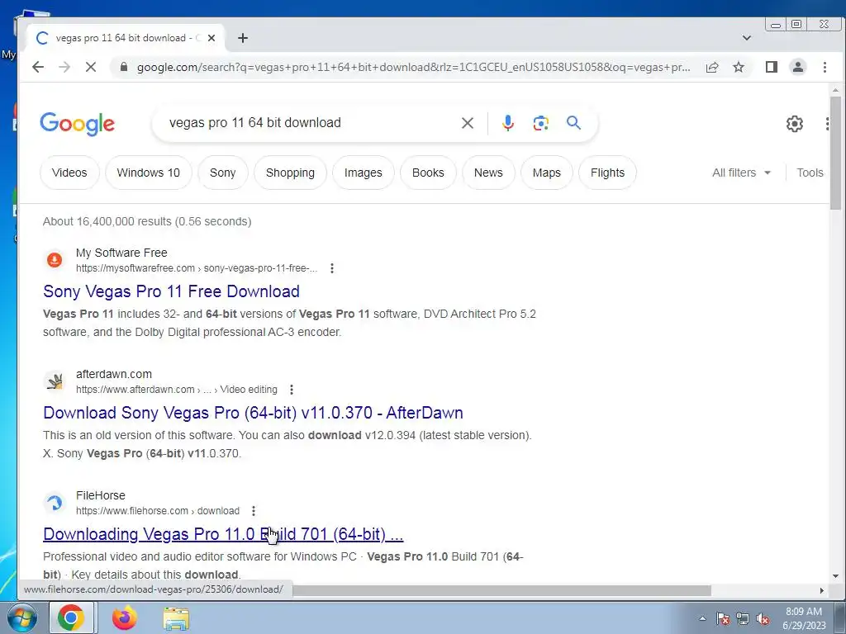The height and width of the screenshot is (634, 846).
Task: Submit search with magnifier icon
Action: 573,123
